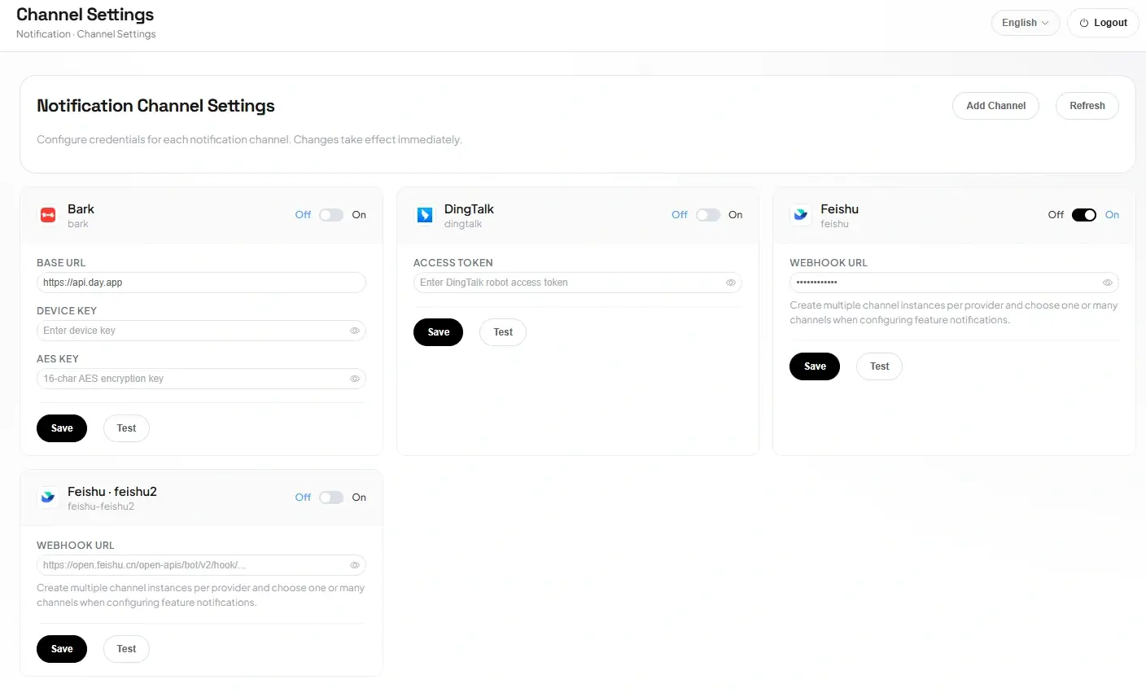Show feishu2 webhook URL with eye icon
This screenshot has width=1146, height=693.
point(355,565)
